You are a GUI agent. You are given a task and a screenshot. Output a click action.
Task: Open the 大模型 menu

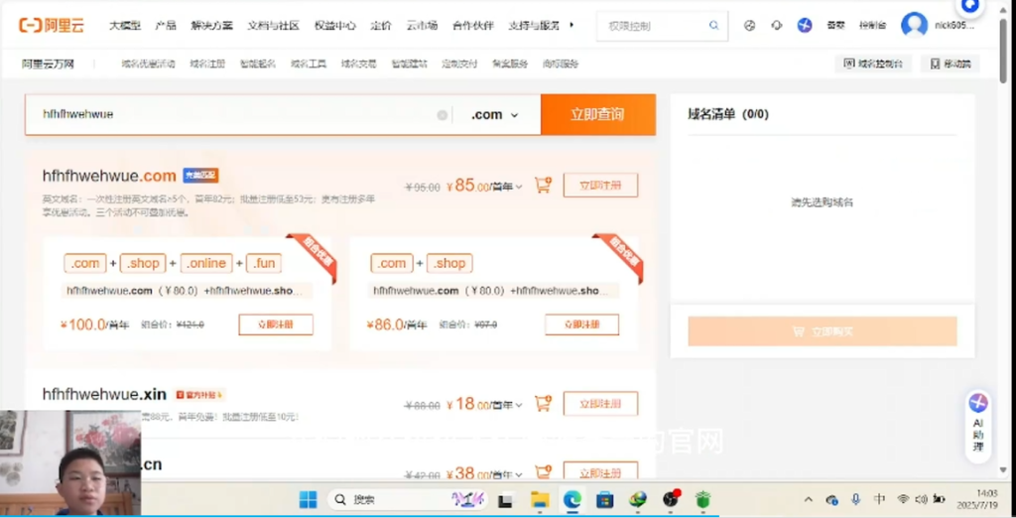(124, 26)
